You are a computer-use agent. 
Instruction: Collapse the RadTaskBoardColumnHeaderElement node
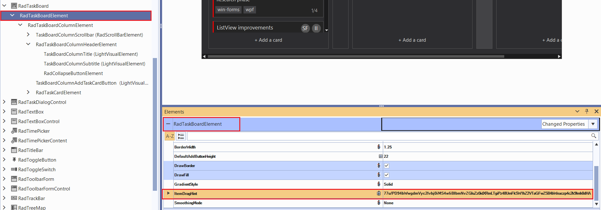pyautogui.click(x=28, y=44)
